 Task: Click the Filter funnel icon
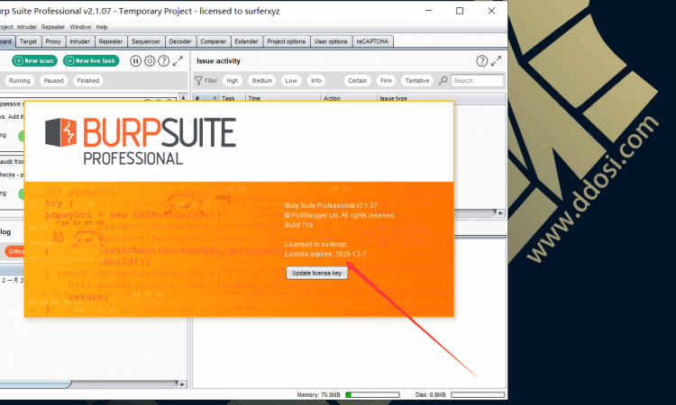[198, 80]
